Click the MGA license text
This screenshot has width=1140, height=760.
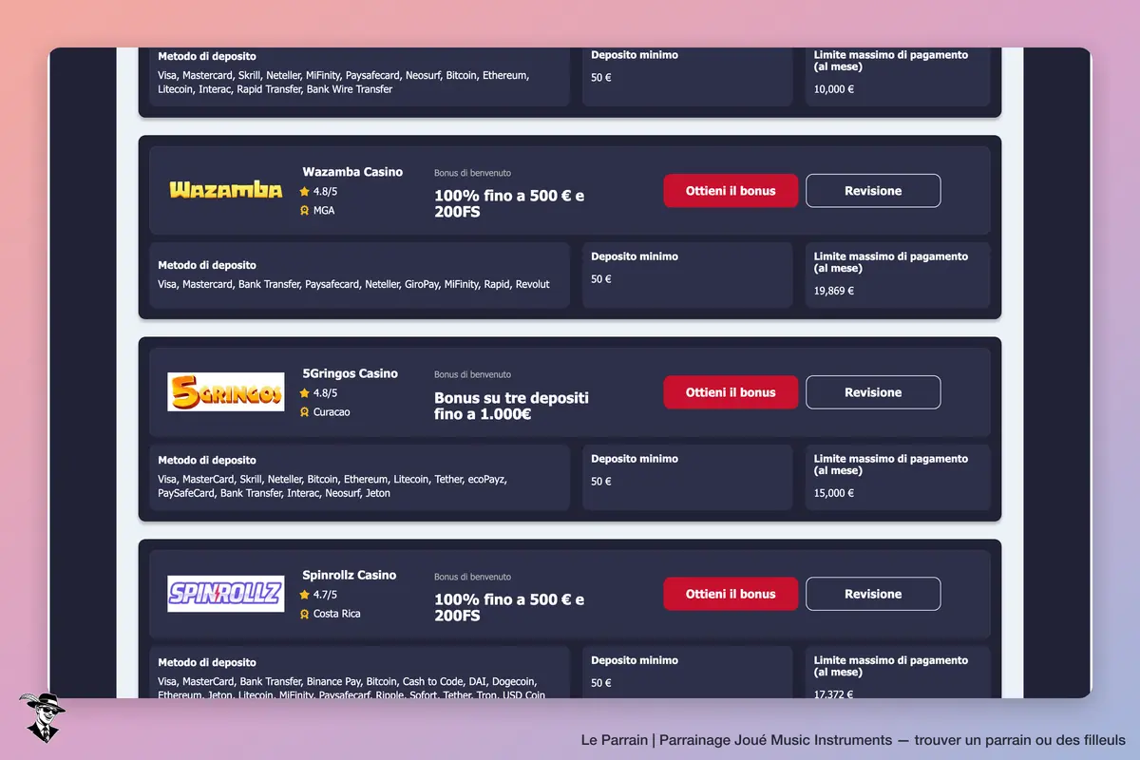[324, 211]
